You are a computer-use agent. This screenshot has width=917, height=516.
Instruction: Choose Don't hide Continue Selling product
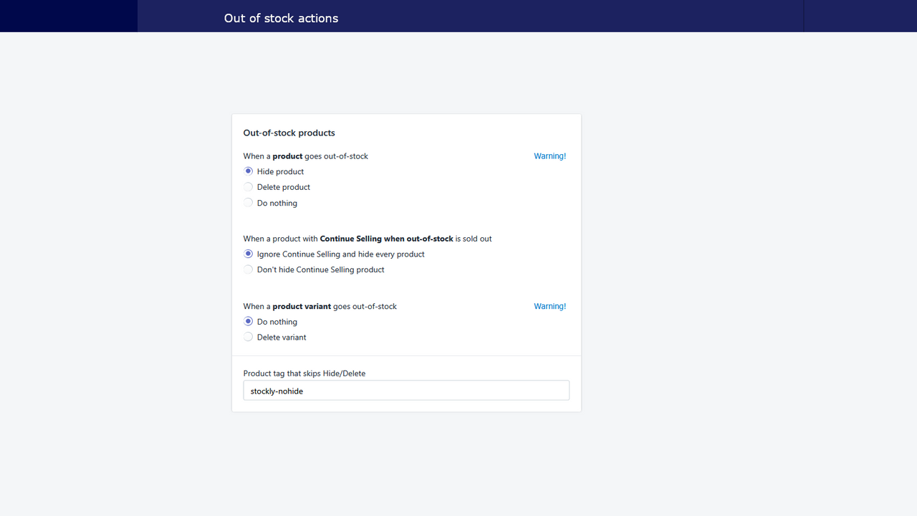tap(248, 269)
